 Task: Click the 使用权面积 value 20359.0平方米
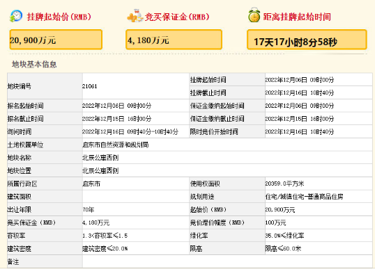pyautogui.click(x=284, y=184)
